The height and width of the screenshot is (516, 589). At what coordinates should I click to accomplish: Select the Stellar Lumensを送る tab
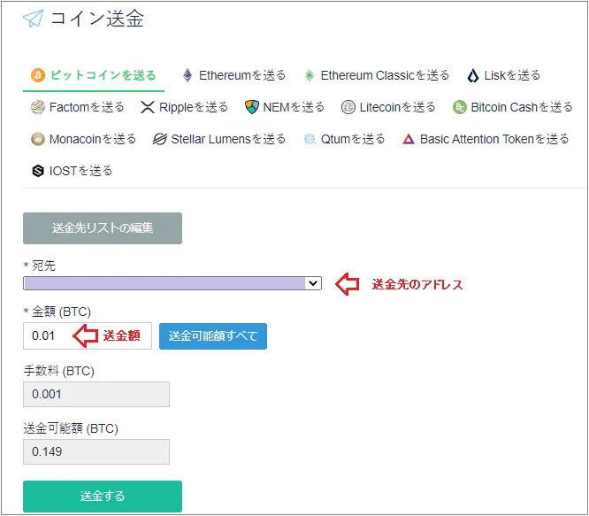tap(219, 139)
